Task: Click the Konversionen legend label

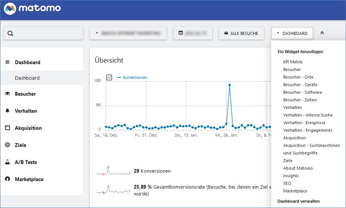Action: pyautogui.click(x=135, y=77)
